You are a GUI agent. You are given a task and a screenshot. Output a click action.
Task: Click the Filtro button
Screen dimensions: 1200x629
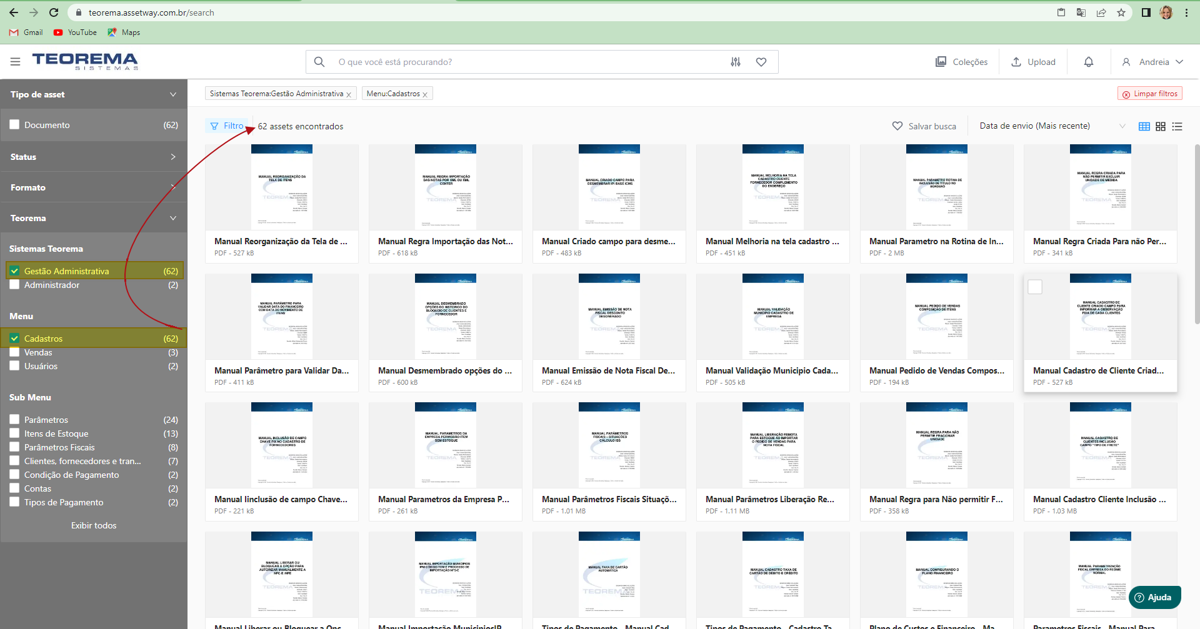(x=227, y=126)
